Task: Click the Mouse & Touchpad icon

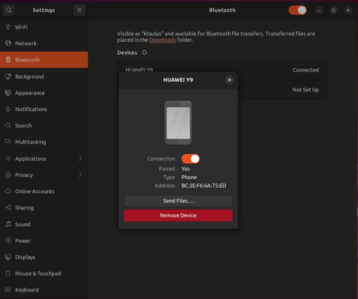Action: [8, 274]
